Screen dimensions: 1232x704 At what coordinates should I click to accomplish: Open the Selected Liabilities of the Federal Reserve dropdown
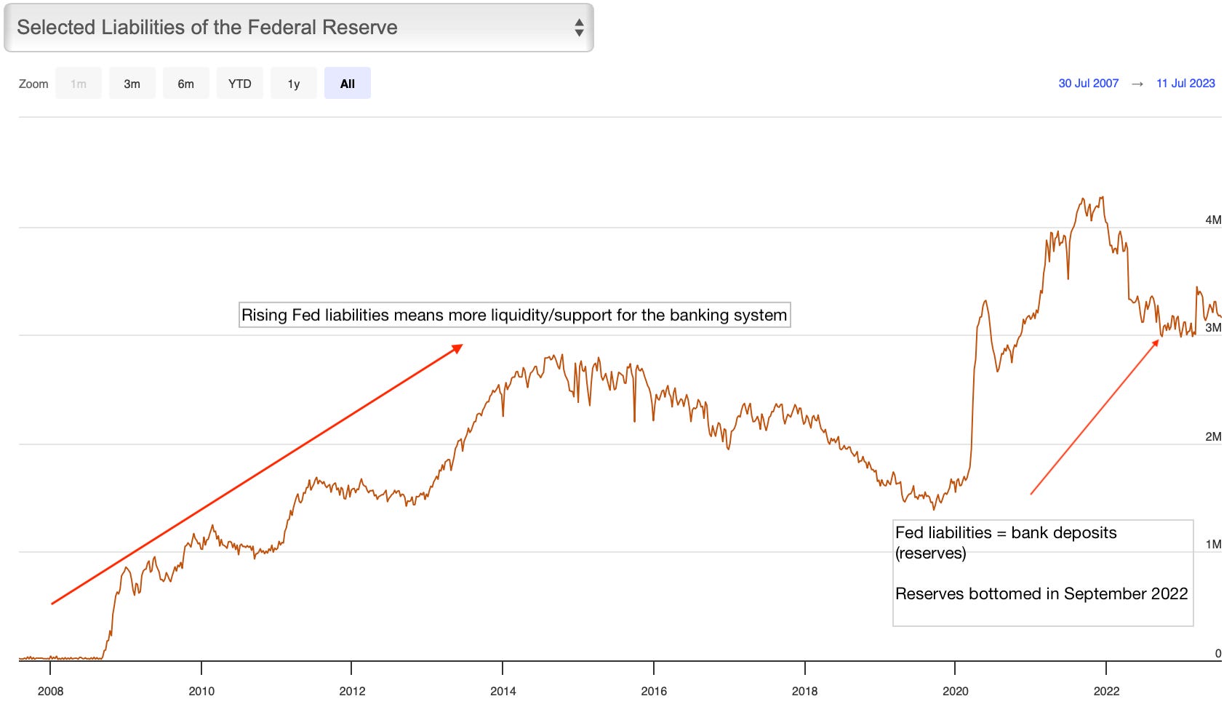[299, 28]
